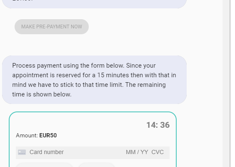
Task: Click the credit card brand icon
Action: 22,152
